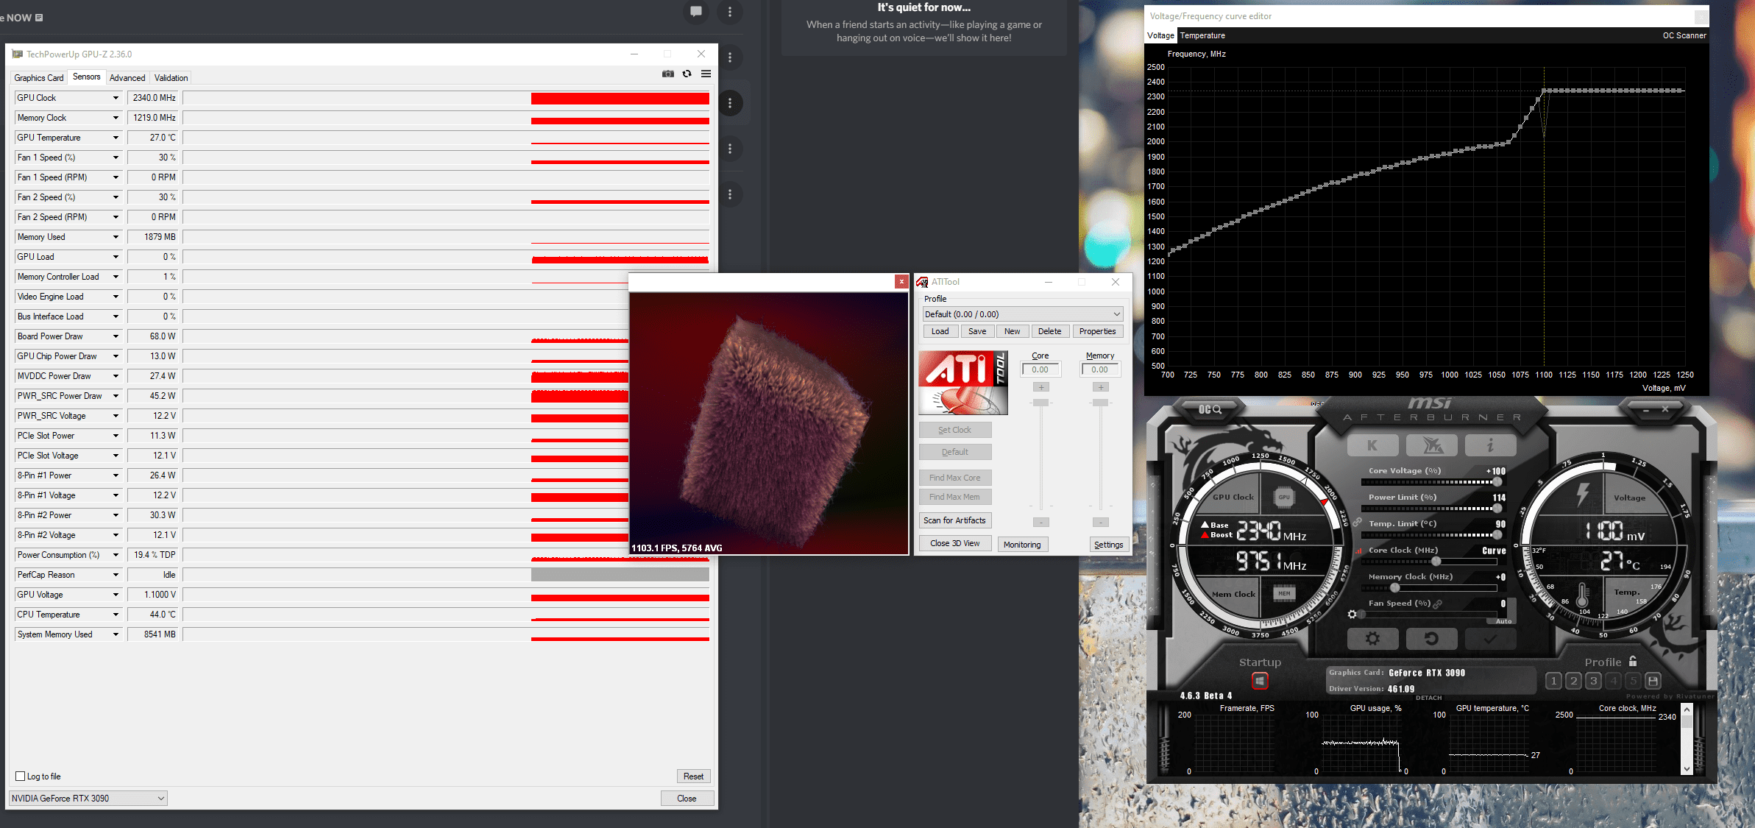Switch to the Temperature tab in the curve editor
This screenshot has height=828, width=1755.
pyautogui.click(x=1202, y=35)
